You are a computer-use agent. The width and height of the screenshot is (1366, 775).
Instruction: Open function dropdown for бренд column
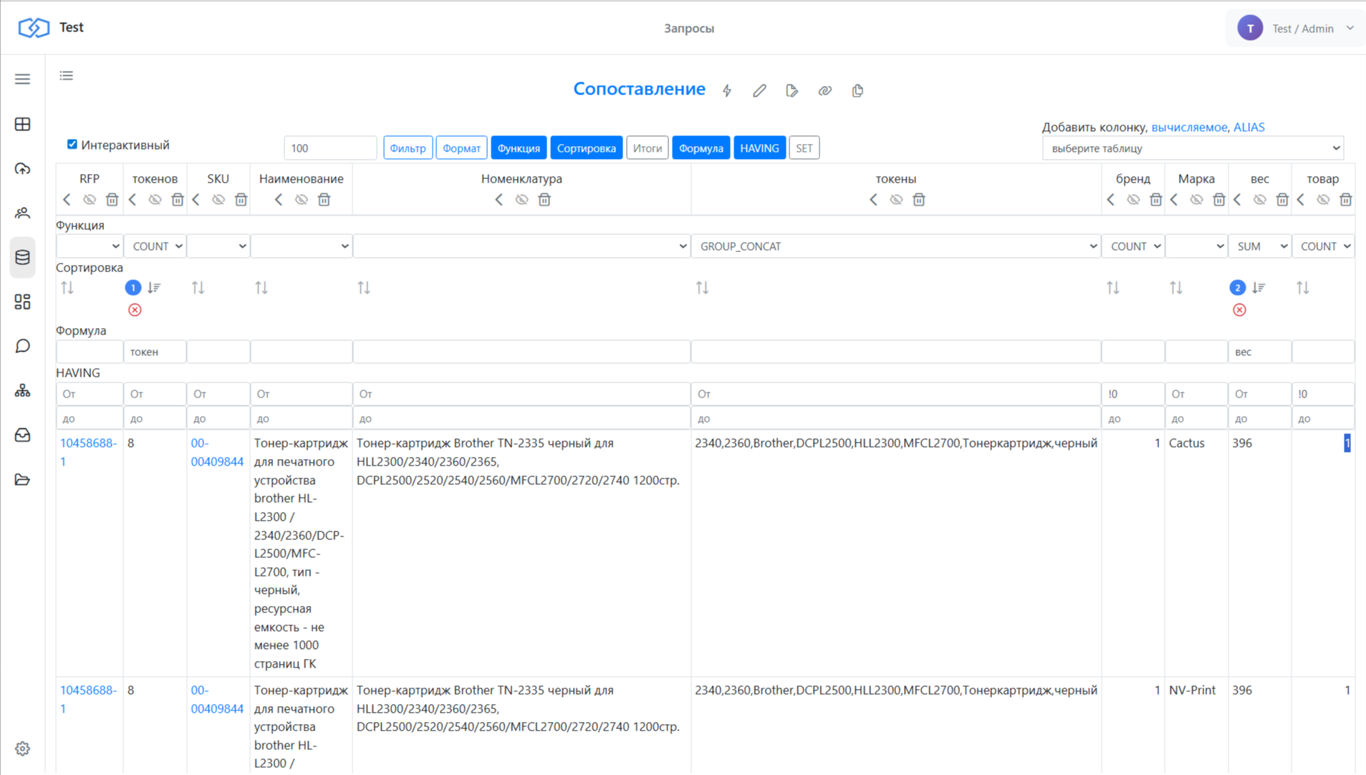point(1133,246)
